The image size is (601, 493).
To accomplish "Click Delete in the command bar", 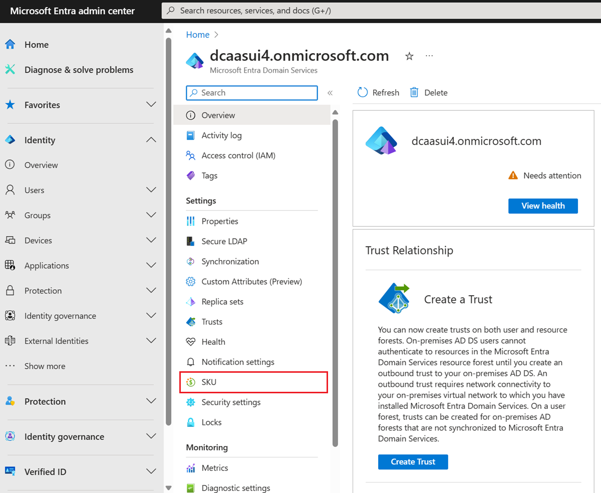I will [429, 93].
